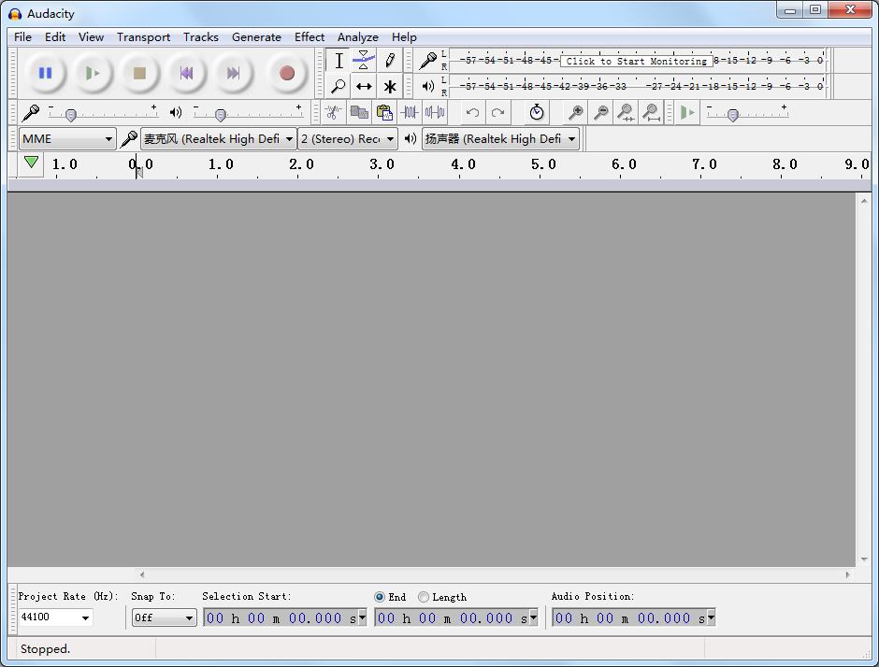Click the Redo arrow icon
879x667 pixels.
click(497, 112)
